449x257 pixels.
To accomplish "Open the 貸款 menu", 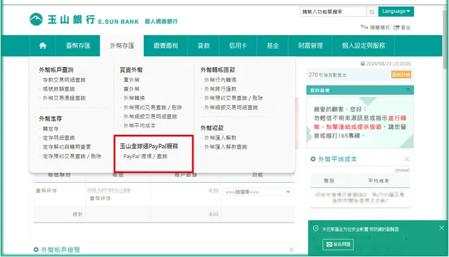I will (x=204, y=45).
